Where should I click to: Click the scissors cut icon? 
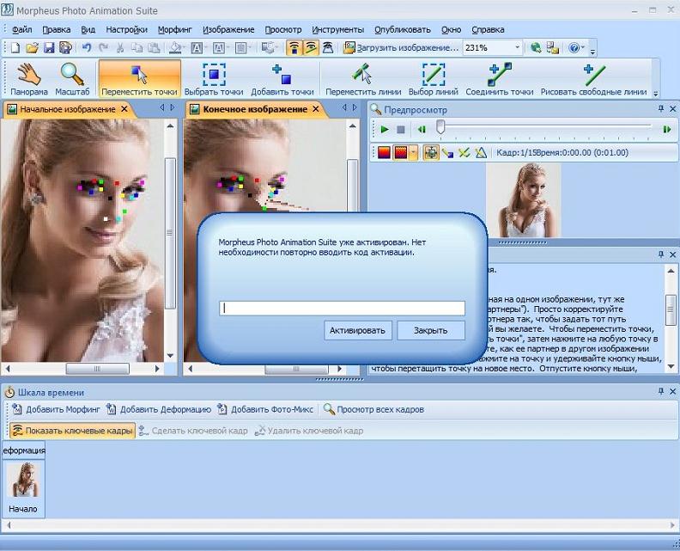[x=120, y=48]
